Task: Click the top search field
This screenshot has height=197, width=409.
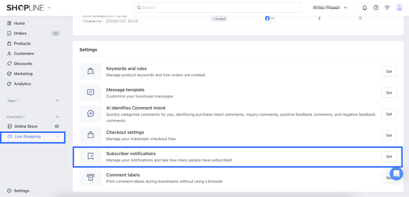Action: (x=217, y=8)
